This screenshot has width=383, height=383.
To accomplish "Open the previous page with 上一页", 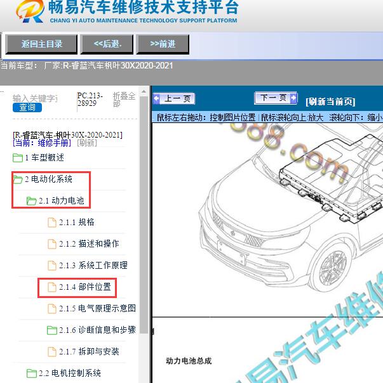I will coord(174,99).
